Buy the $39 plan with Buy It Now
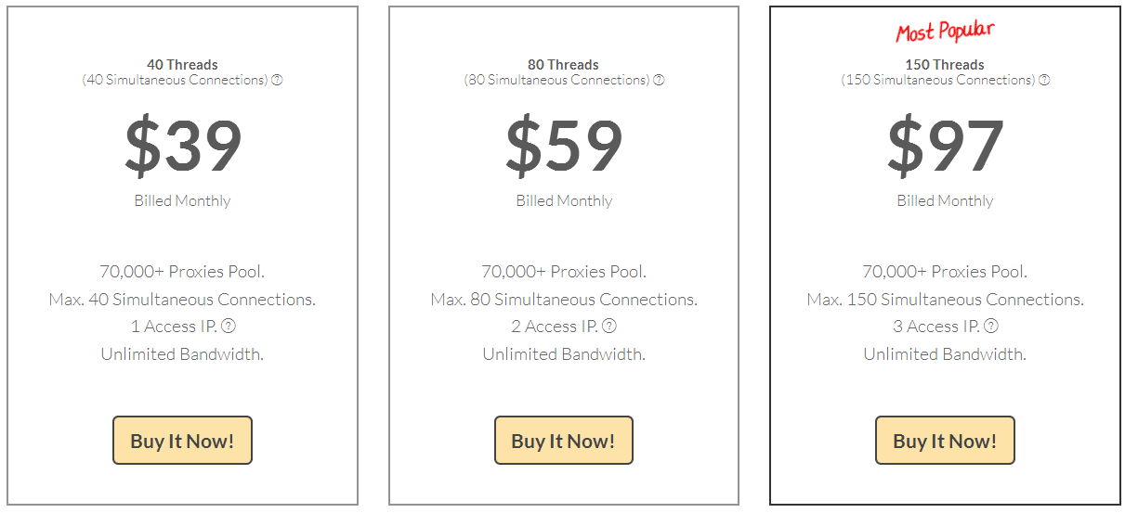The width and height of the screenshot is (1125, 513). [x=182, y=441]
